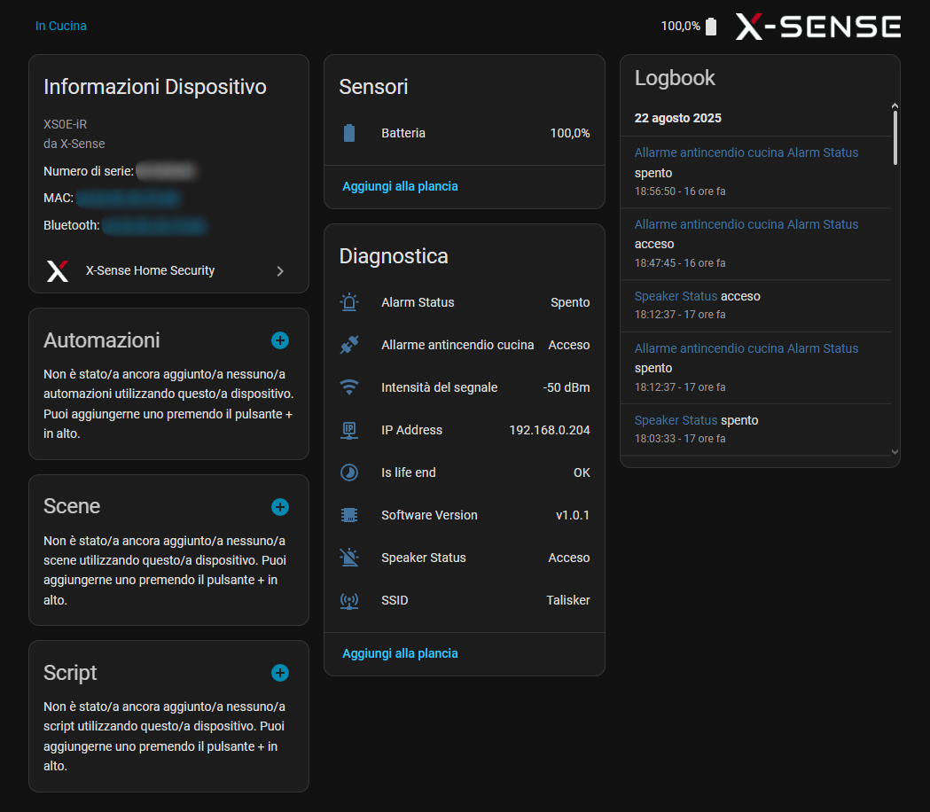Screen dimensions: 930x812
Task: Click the IP Address network icon
Action: (349, 430)
